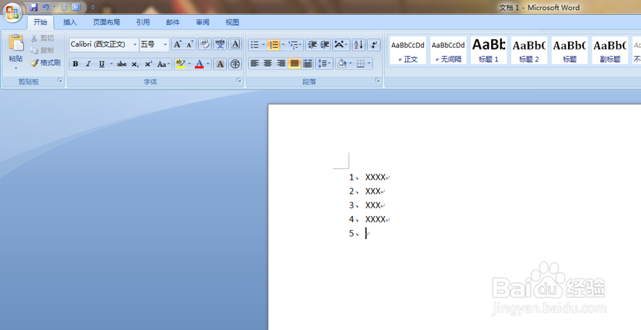The height and width of the screenshot is (330, 641).
Task: Open the 字体 dialog launcher
Action: pyautogui.click(x=239, y=81)
